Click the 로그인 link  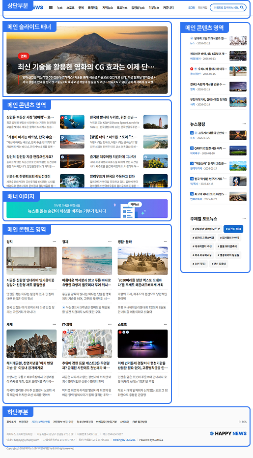[192, 7]
